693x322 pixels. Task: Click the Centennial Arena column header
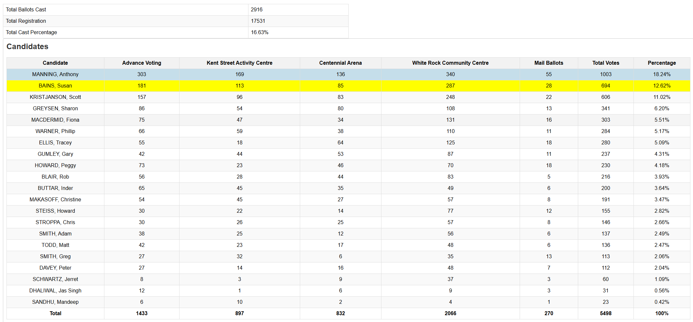pos(340,63)
